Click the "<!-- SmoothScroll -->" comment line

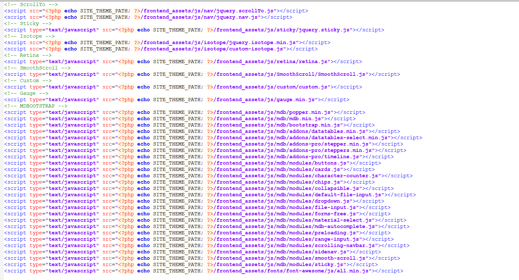tap(37, 68)
